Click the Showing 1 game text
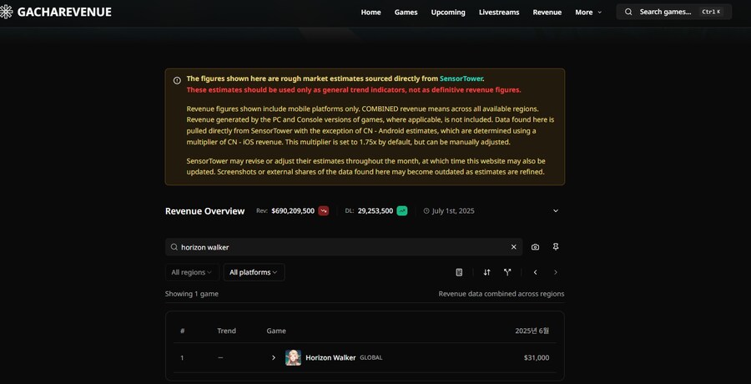This screenshot has width=751, height=384. pyautogui.click(x=192, y=294)
